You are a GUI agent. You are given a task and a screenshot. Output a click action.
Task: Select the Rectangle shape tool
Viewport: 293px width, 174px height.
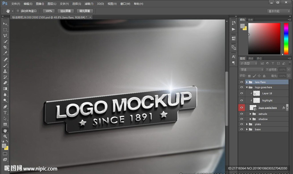5,124
